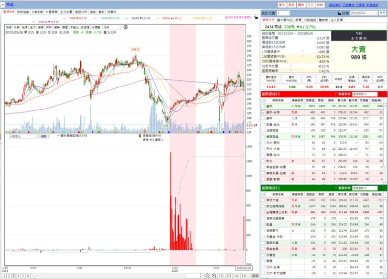This screenshot has width=388, height=279.
Task: Open the 個股分析 tab
Action: [x=81, y=12]
